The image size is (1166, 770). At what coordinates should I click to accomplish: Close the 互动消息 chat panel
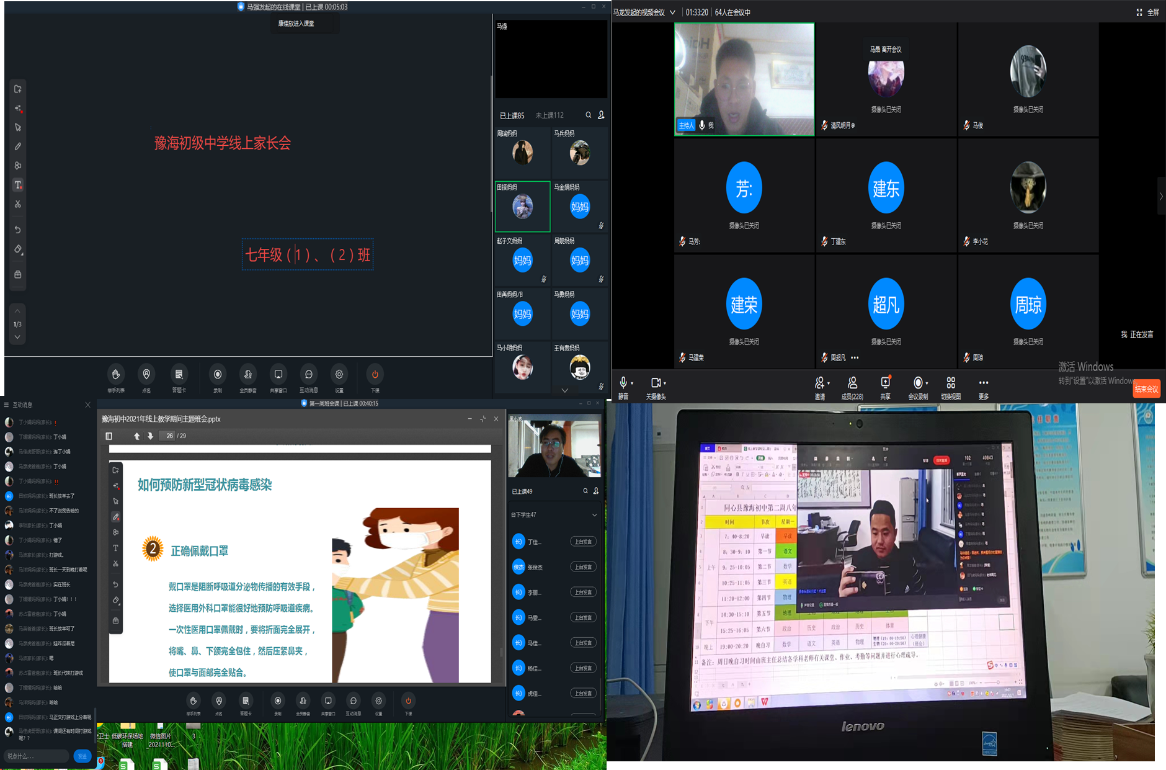[x=87, y=405]
